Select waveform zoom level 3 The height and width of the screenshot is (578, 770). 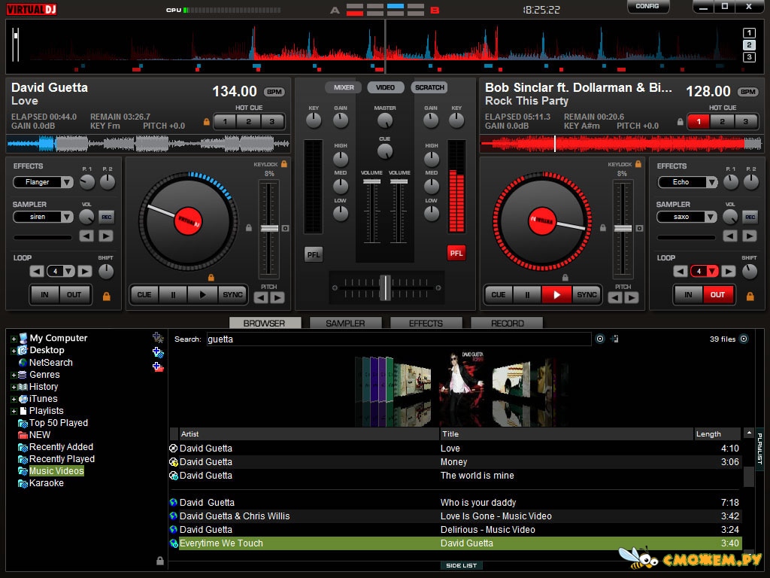(749, 57)
